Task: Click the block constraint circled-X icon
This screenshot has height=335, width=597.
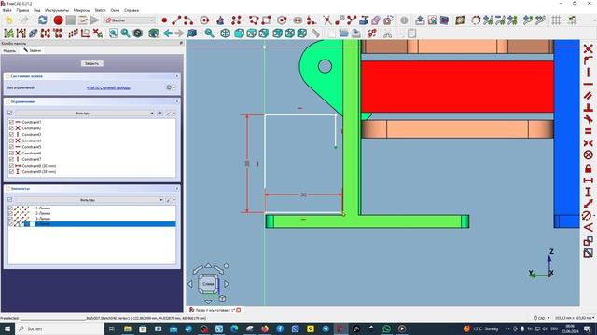Action: click(589, 155)
